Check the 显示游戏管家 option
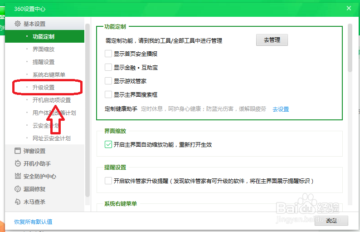Image resolution: width=360 pixels, height=232 pixels. tap(108, 81)
